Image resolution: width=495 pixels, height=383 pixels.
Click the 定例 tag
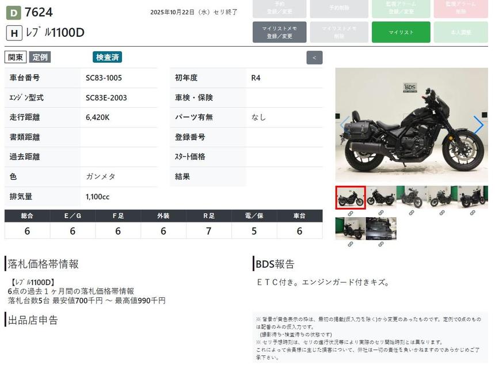40,57
